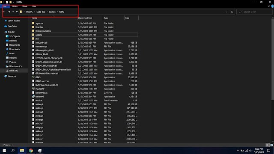Select the PlayGTAV application icon
The image size is (274, 154).
[x=33, y=89]
